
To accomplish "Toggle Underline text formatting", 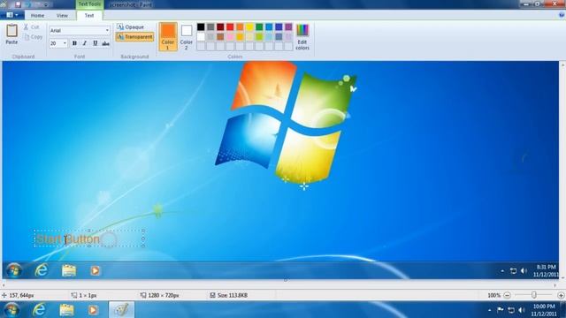I will pos(96,43).
